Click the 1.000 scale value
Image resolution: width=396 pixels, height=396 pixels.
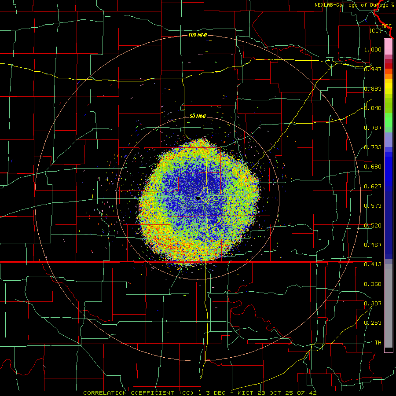[x=373, y=49]
